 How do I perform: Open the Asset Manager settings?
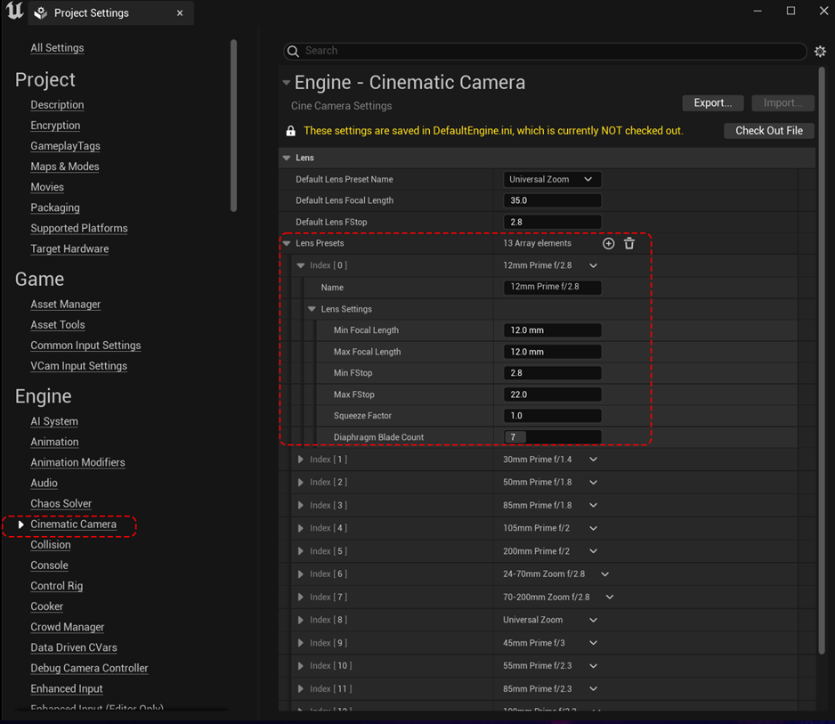point(66,305)
